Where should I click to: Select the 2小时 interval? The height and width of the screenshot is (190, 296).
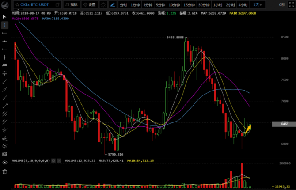(x=230, y=5)
